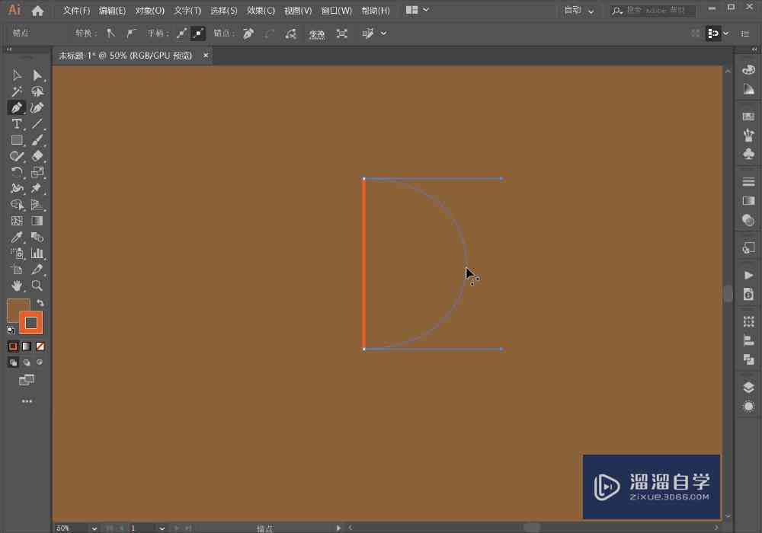Expand the collapsed right panel dock
Image resolution: width=762 pixels, height=533 pixels.
point(754,49)
